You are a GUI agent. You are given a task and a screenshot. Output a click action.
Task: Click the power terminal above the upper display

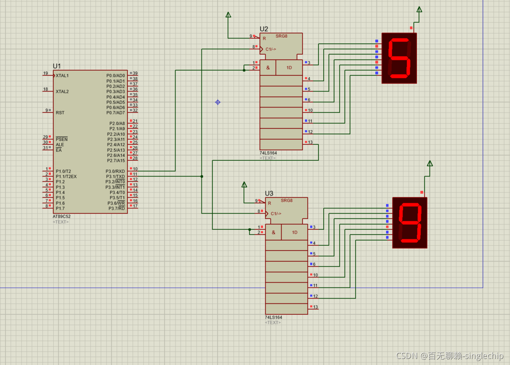tap(419, 10)
